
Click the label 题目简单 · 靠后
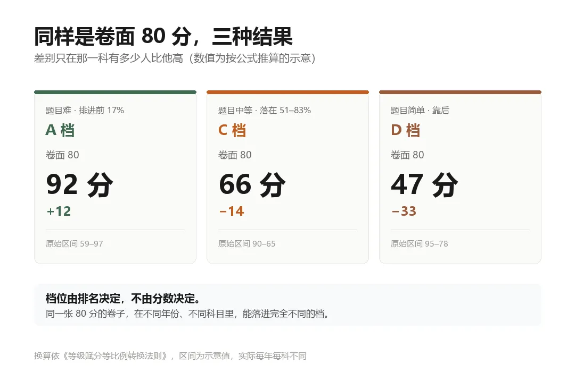click(420, 110)
